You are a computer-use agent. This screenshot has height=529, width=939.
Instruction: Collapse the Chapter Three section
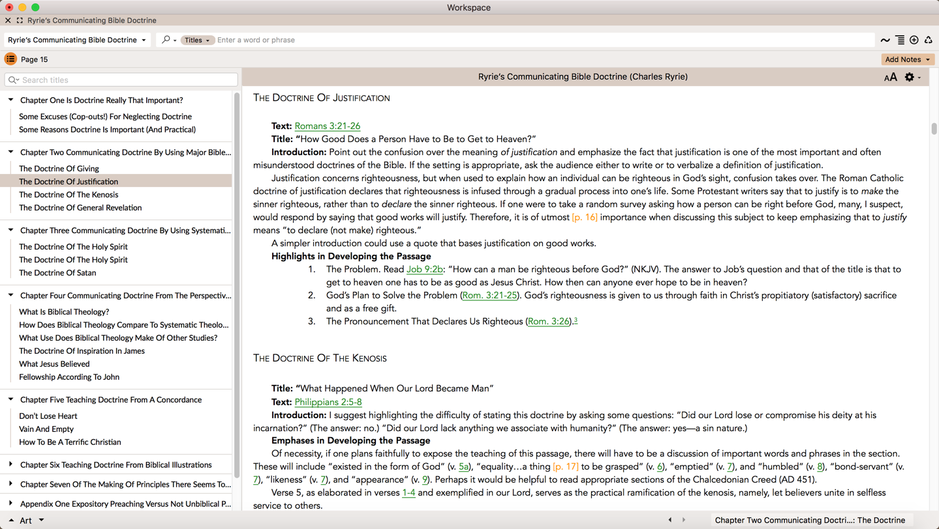[x=11, y=230]
